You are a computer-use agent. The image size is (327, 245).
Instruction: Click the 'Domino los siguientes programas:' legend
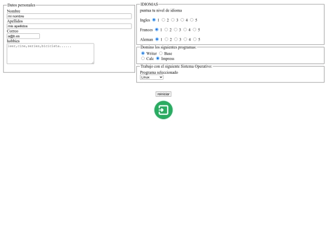[x=168, y=47]
